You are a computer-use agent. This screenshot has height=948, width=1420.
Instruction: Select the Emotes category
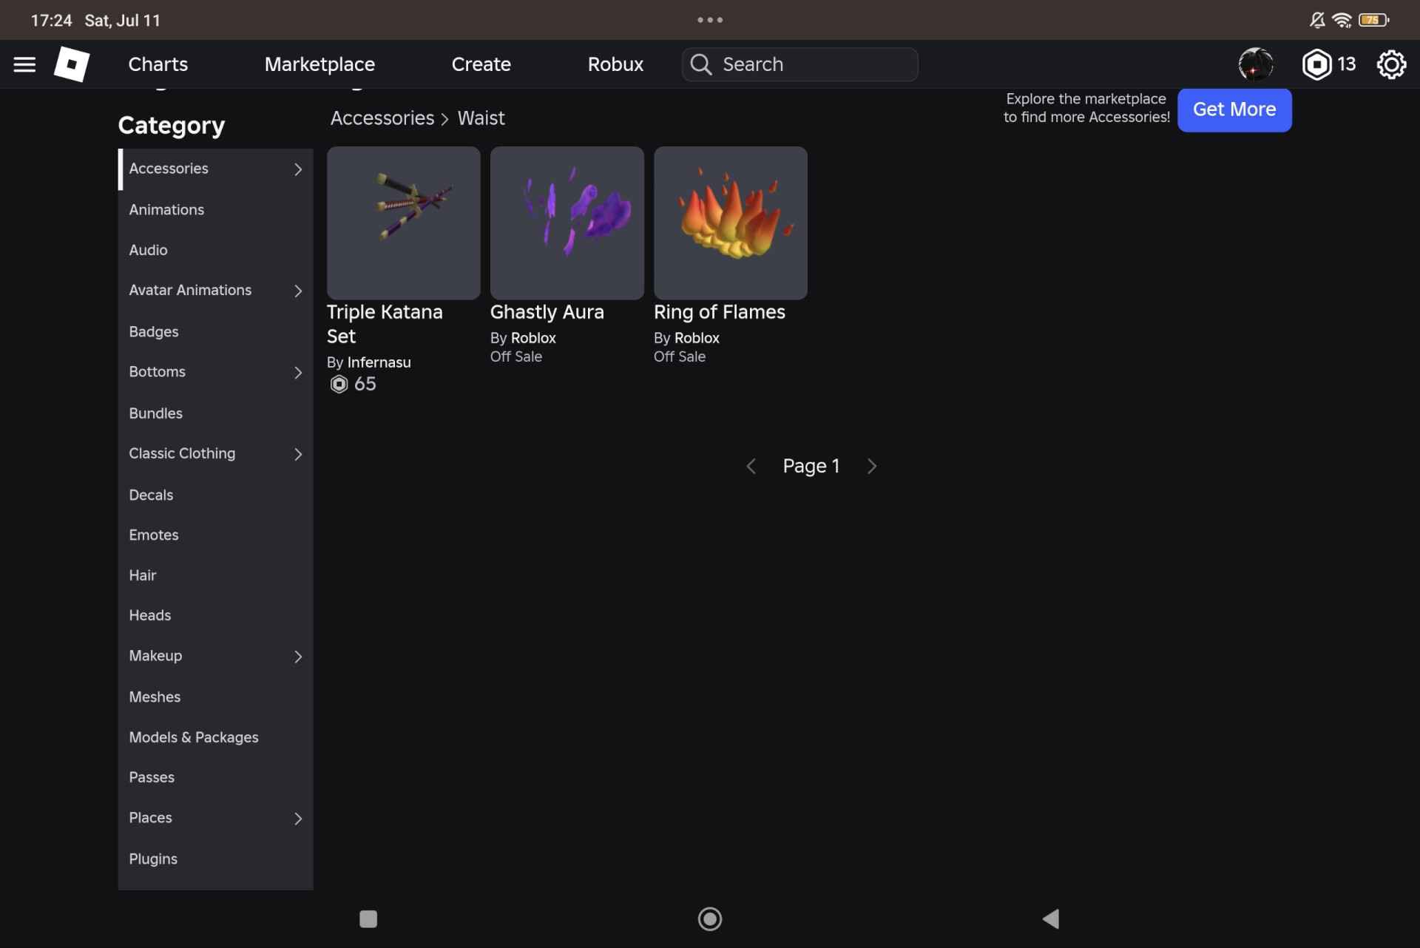[x=215, y=535]
